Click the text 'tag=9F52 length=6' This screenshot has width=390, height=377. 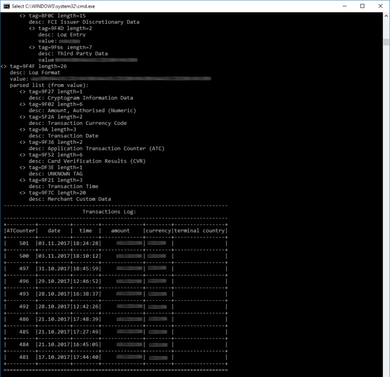coord(56,155)
